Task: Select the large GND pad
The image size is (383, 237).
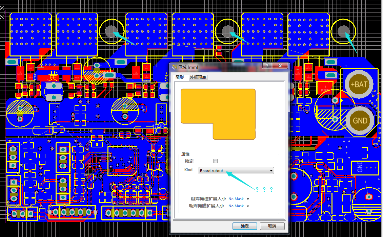Action: pos(360,120)
